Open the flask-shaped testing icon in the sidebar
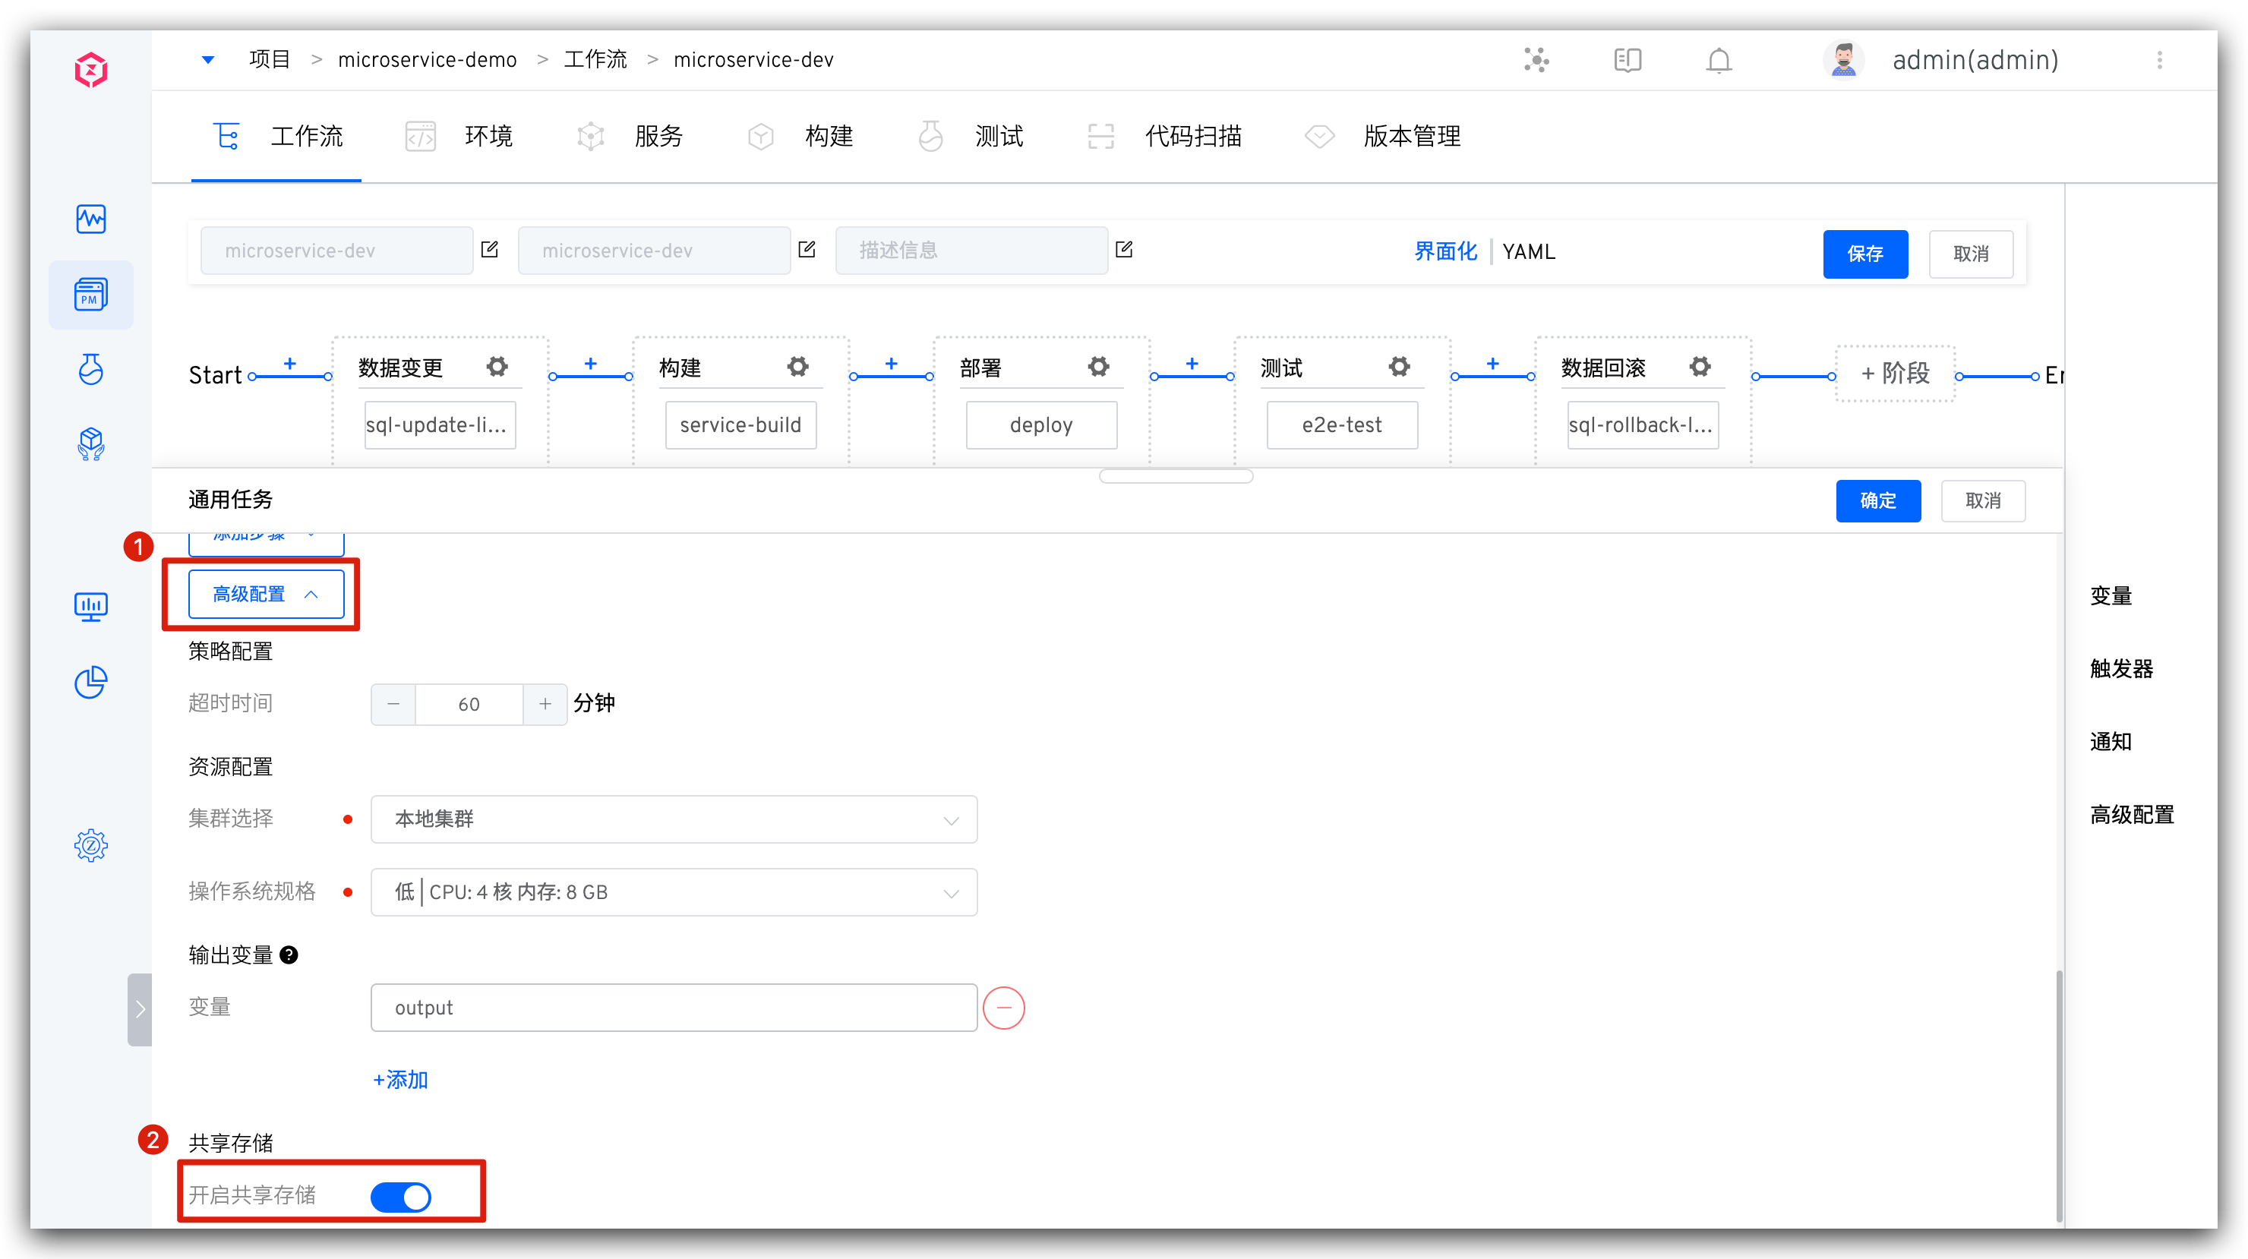Viewport: 2248px width, 1259px height. coord(91,369)
